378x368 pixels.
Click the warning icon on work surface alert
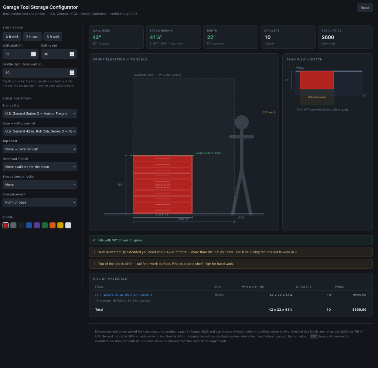click(94, 264)
